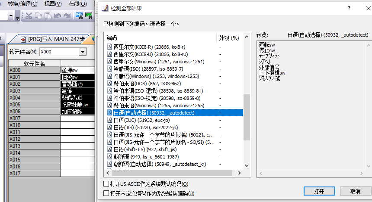
Task: Click the Dev device search icon
Action: click(80, 16)
